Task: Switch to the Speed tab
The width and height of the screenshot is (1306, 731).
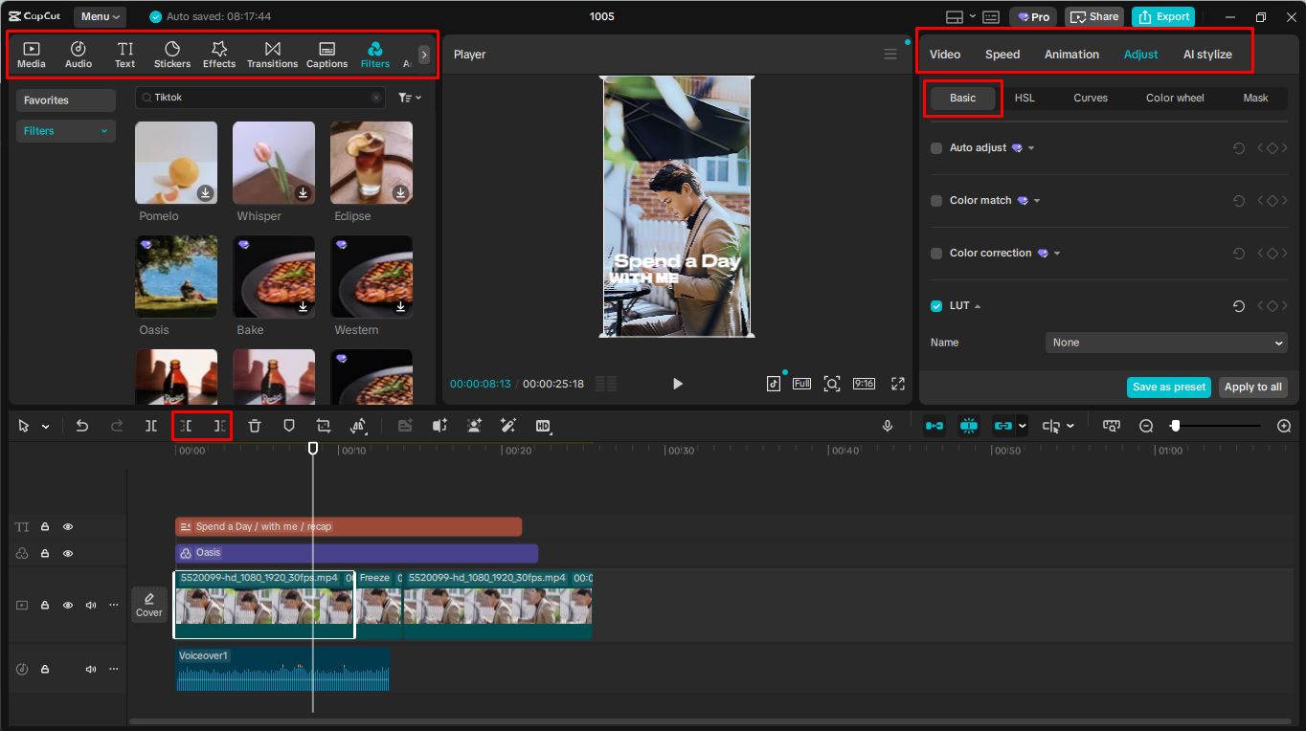Action: coord(1002,55)
